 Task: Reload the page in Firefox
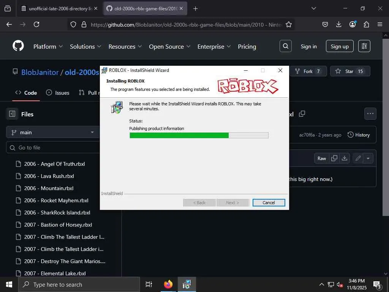36,24
